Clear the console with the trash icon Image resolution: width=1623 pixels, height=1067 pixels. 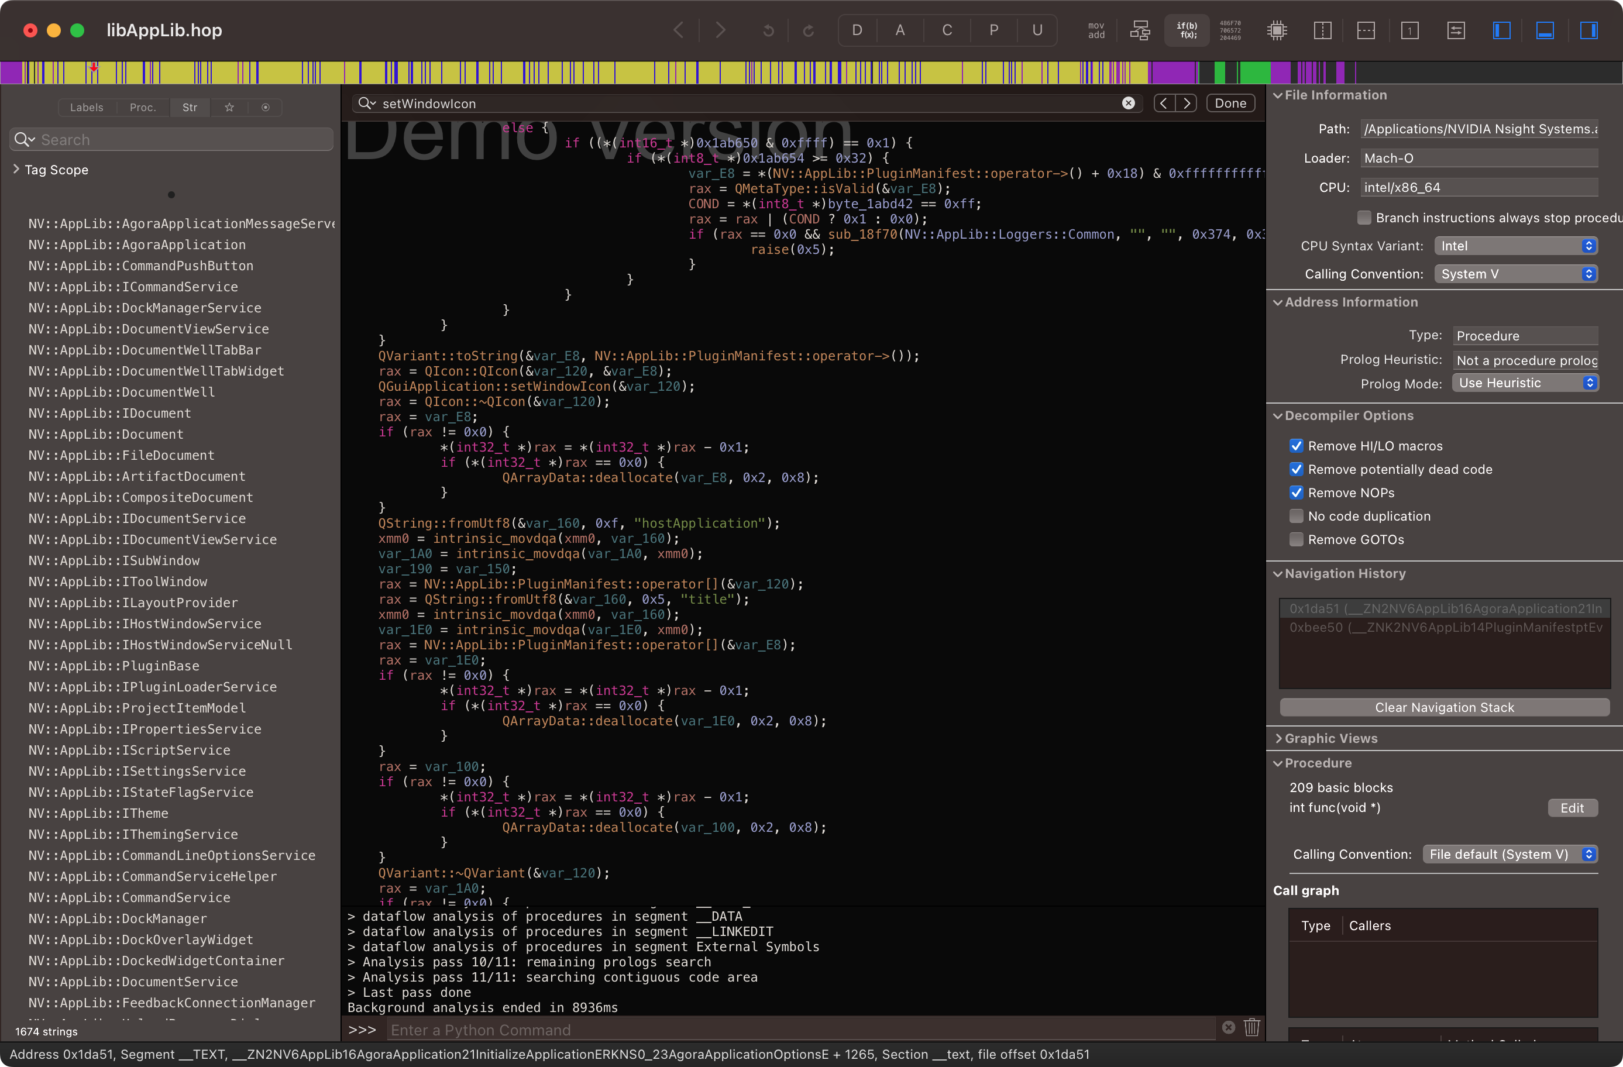tap(1252, 1027)
